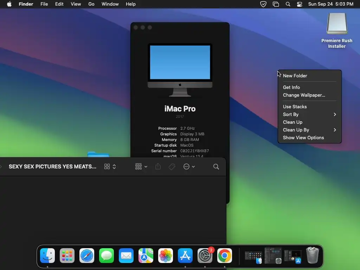This screenshot has width=360, height=270.
Task: Open Finder from the Dock
Action: click(47, 256)
